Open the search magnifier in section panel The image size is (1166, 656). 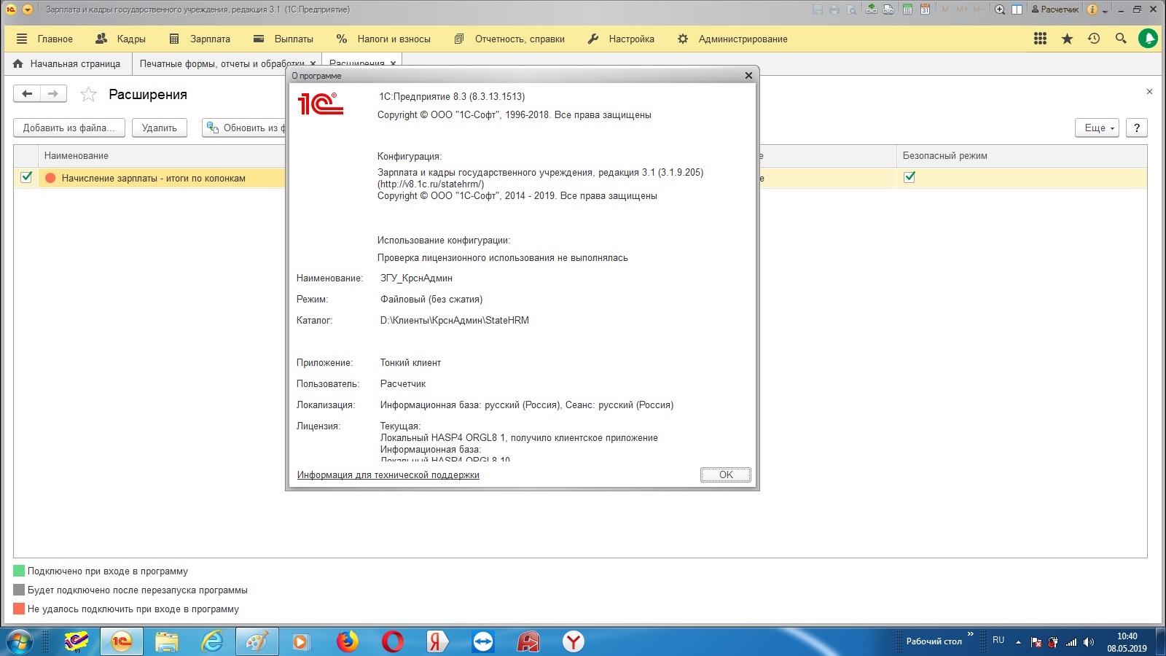click(1121, 39)
